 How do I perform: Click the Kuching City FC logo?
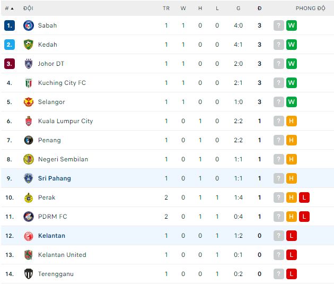tap(29, 83)
